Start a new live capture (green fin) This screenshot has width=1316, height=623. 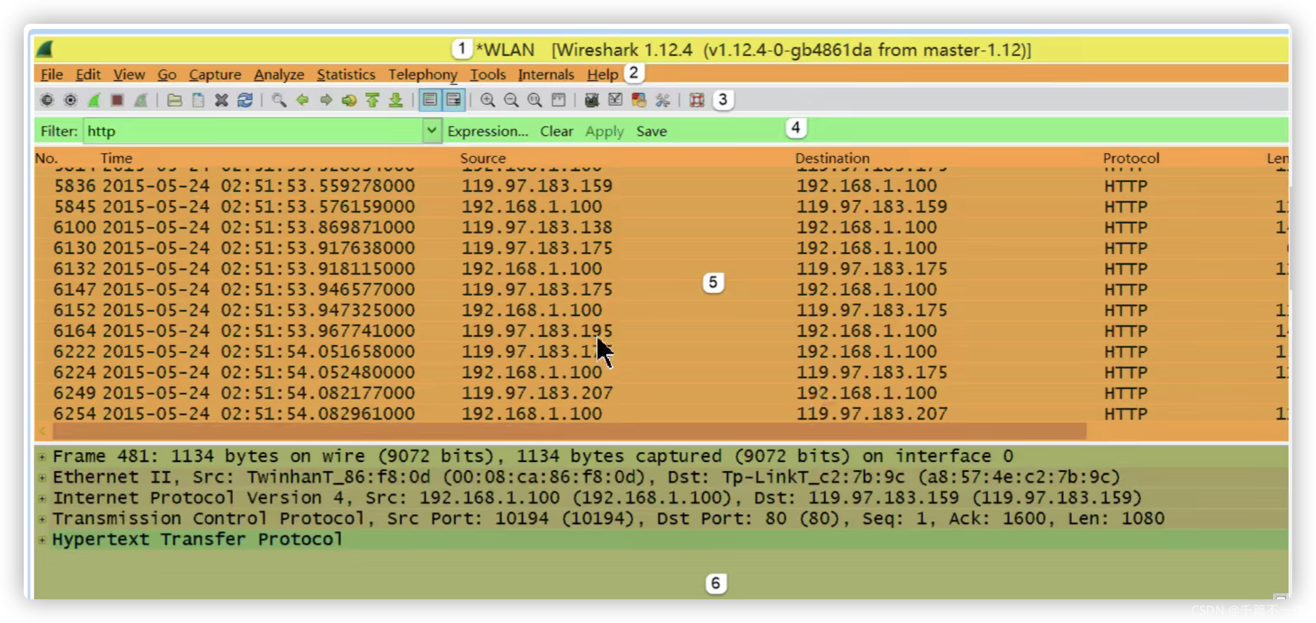pyautogui.click(x=94, y=100)
